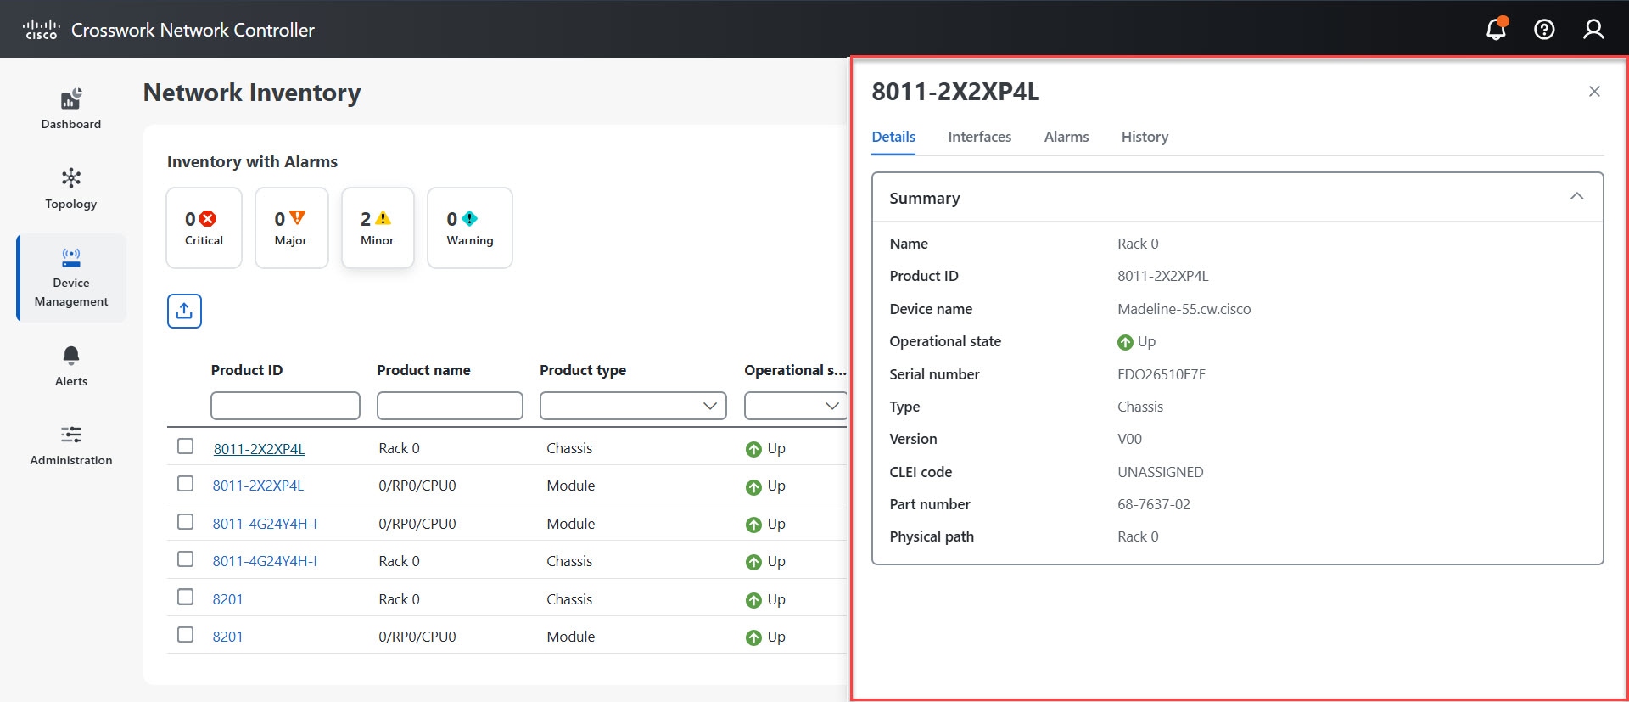Click the export upload icon button

pos(184,311)
